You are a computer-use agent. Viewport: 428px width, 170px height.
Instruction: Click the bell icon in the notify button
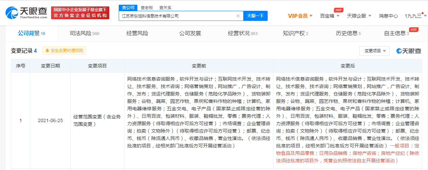pyautogui.click(x=47, y=51)
